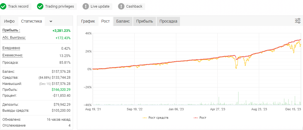Open the График chart tab
The height and width of the screenshot is (130, 303).
(x=88, y=21)
